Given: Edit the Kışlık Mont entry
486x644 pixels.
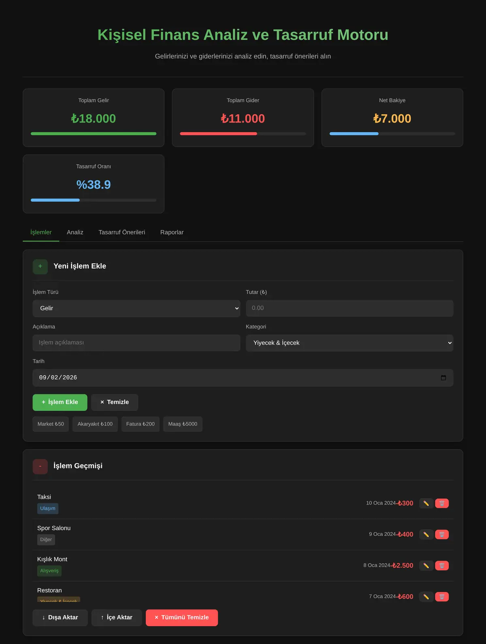Looking at the screenshot, I should [426, 565].
